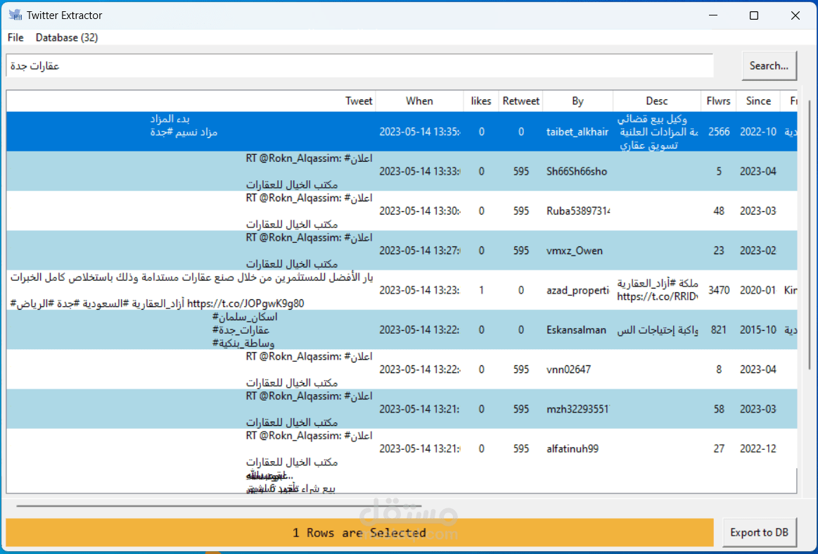The height and width of the screenshot is (554, 818).
Task: Maximize the Twitter Extractor window
Action: [x=754, y=15]
